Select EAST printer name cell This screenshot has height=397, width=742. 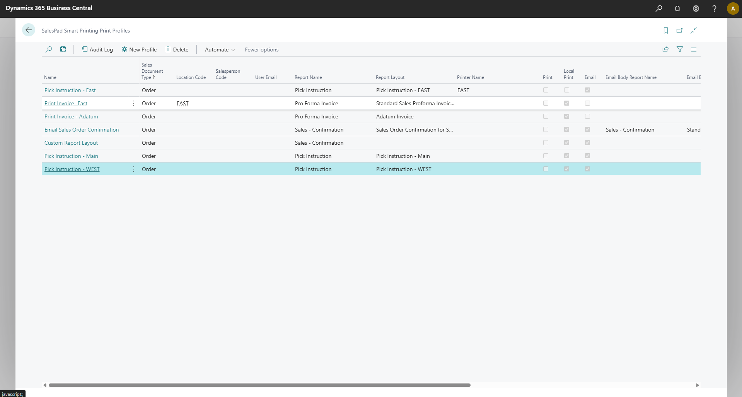(463, 90)
